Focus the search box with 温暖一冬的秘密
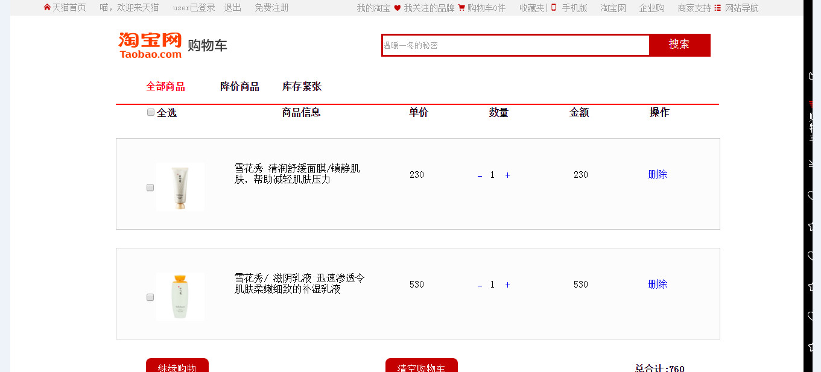The width and height of the screenshot is (821, 372). click(x=516, y=45)
